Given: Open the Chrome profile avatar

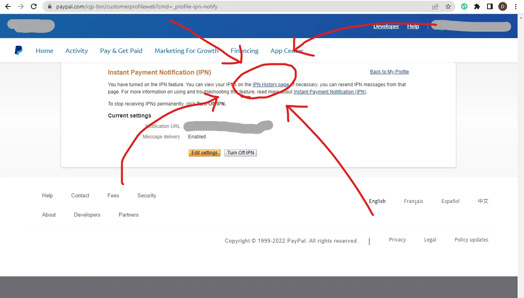Looking at the screenshot, I should [x=503, y=6].
